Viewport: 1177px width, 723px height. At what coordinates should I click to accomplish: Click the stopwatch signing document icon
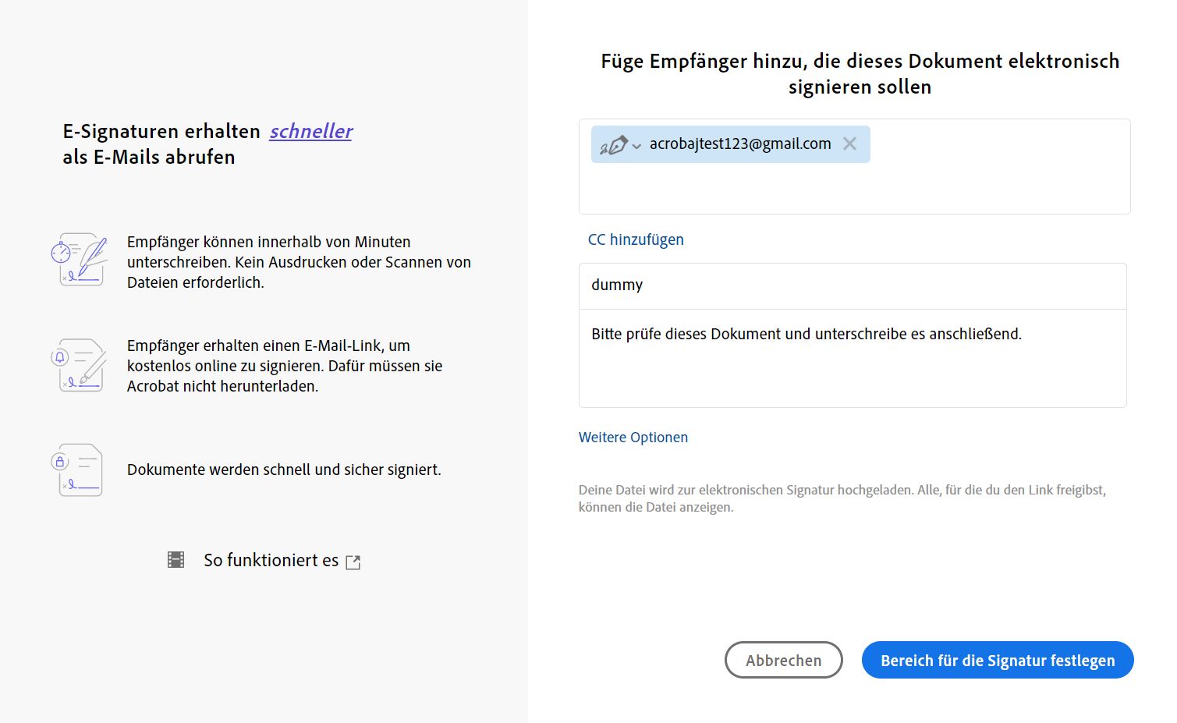[x=79, y=259]
